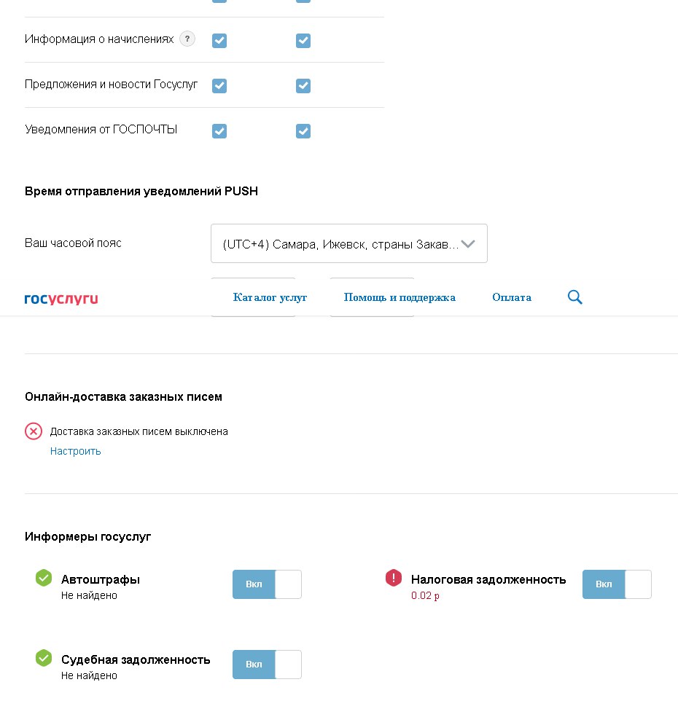Uncheck first Информация о начислениях checkbox
Image resolution: width=678 pixels, height=725 pixels.
[x=219, y=41]
